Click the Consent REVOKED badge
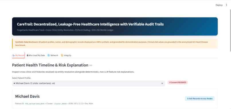The image size is (231, 109). [x=178, y=82]
